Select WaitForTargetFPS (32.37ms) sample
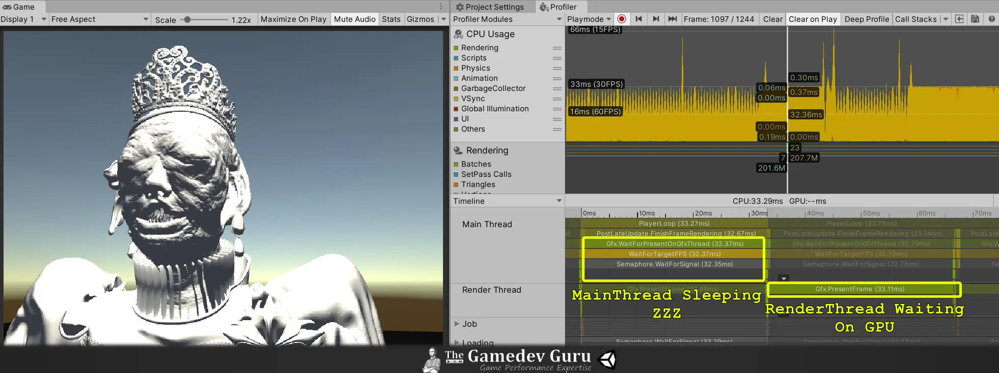Screen dimensions: 999x373 pos(674,254)
